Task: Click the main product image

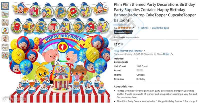Action: pyautogui.click(x=60, y=52)
